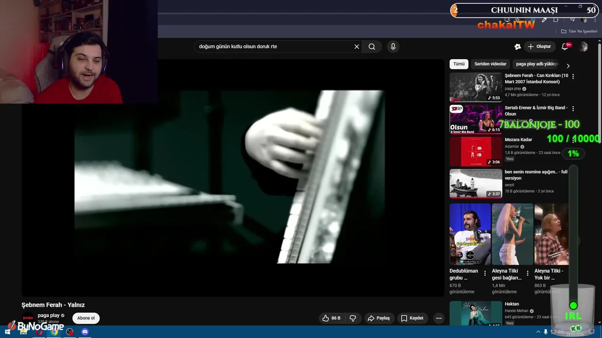The image size is (602, 338).
Task: Open options for Can Kırıkları video
Action: (573, 76)
